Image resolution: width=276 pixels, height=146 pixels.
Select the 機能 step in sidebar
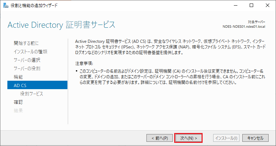18,77
